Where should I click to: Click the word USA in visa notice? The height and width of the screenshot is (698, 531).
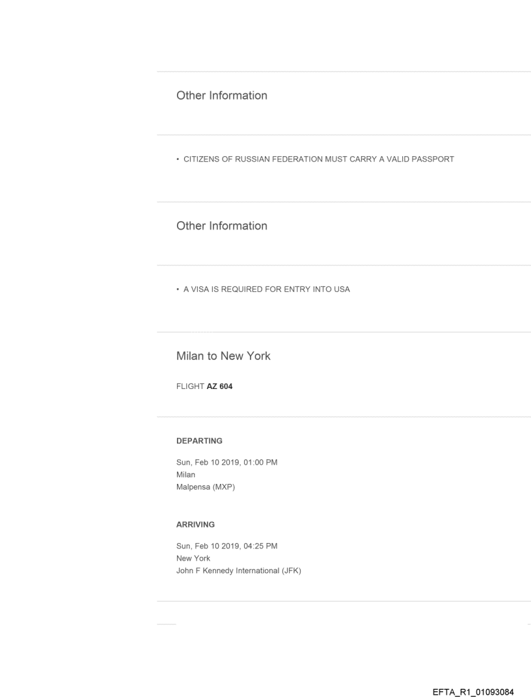tap(342, 289)
